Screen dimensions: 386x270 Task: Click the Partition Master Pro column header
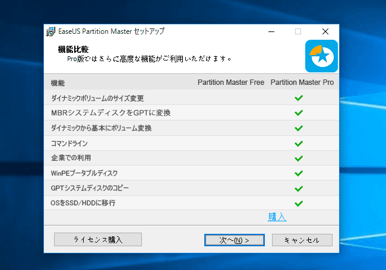pos(302,82)
